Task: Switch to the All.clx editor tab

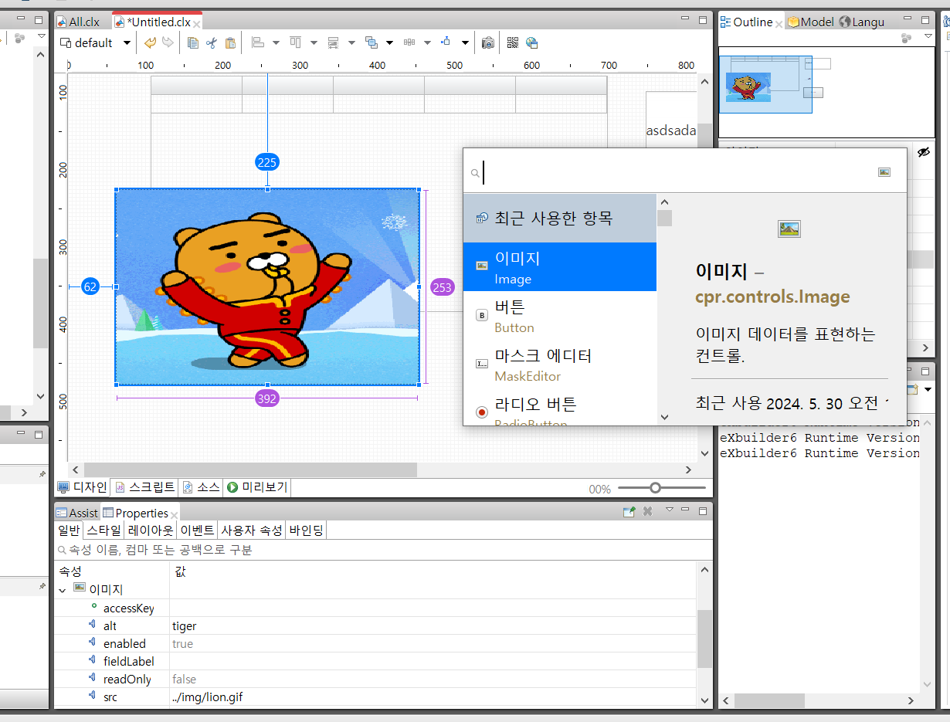Action: (77, 22)
